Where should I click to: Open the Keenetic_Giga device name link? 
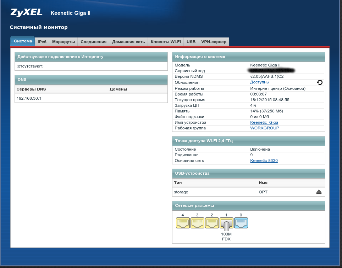264,122
